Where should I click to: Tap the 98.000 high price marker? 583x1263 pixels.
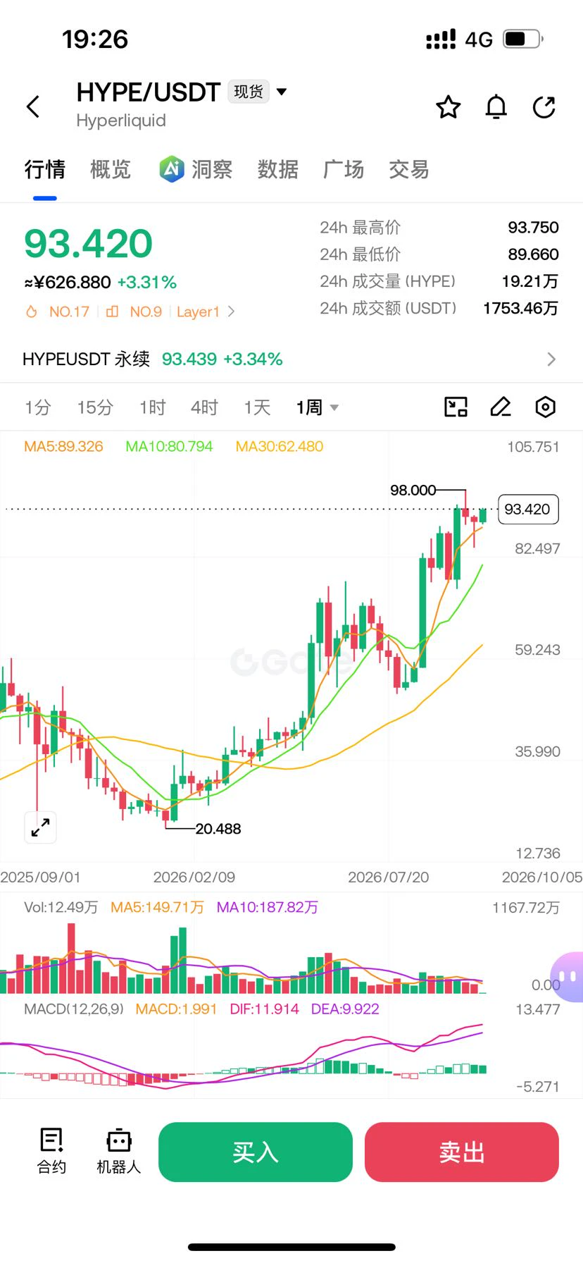(x=413, y=490)
